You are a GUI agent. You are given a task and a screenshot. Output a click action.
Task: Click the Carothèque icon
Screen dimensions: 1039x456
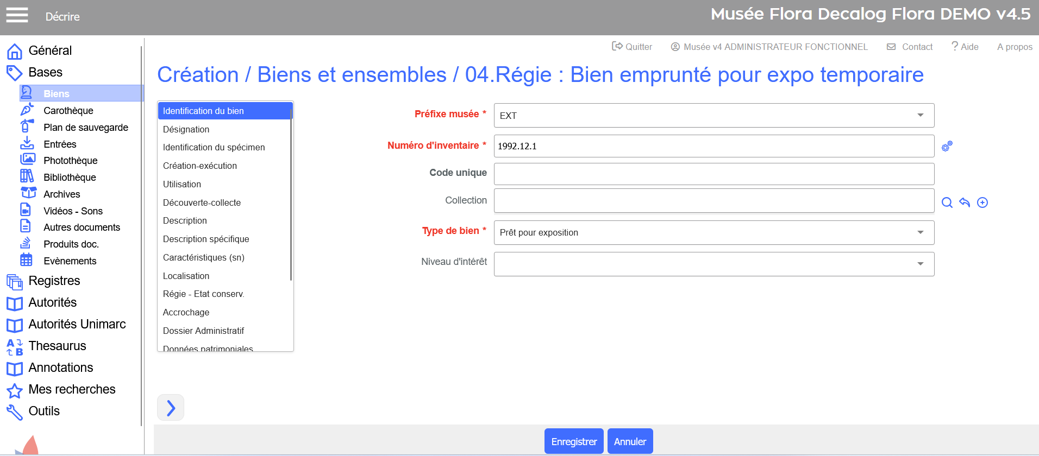click(27, 110)
